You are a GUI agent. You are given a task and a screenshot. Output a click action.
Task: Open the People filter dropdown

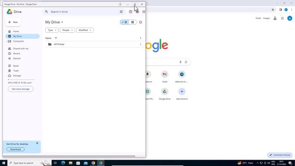tap(67, 30)
